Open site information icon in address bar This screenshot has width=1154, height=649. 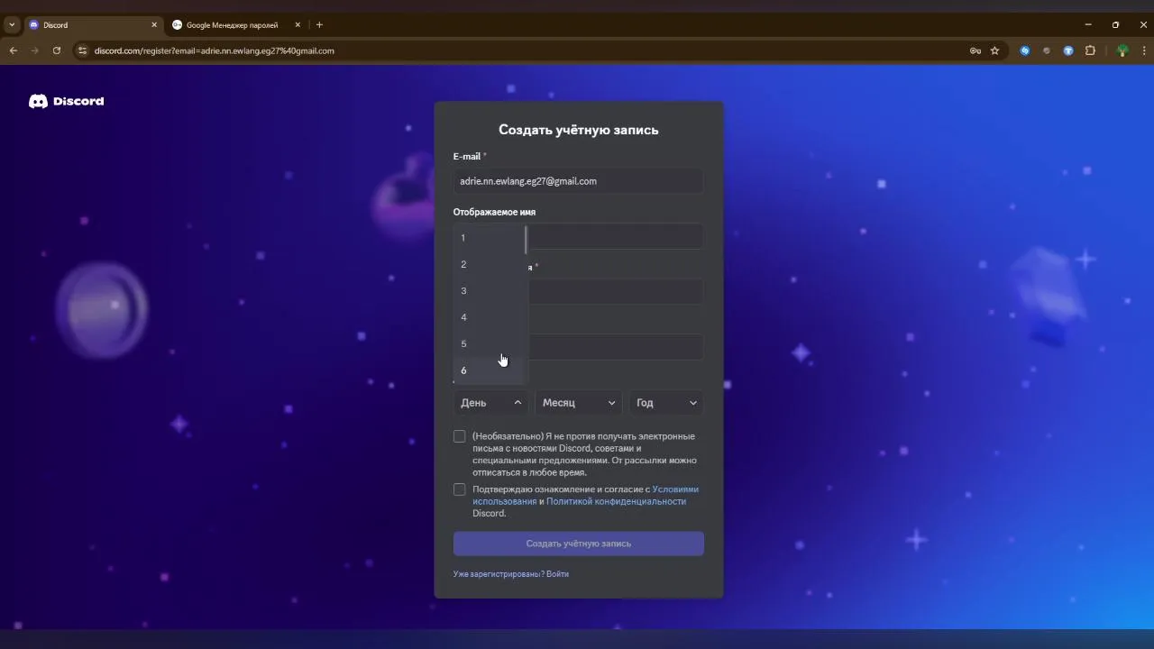click(x=82, y=50)
